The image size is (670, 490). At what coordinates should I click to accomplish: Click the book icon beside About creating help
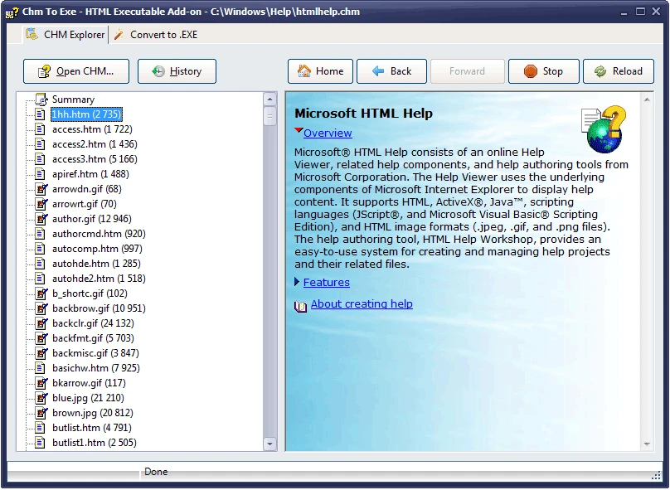(x=301, y=305)
